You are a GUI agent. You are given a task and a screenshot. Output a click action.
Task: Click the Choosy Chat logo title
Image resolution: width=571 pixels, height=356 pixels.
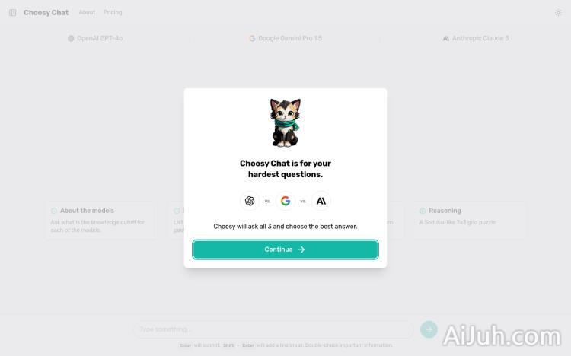click(46, 13)
